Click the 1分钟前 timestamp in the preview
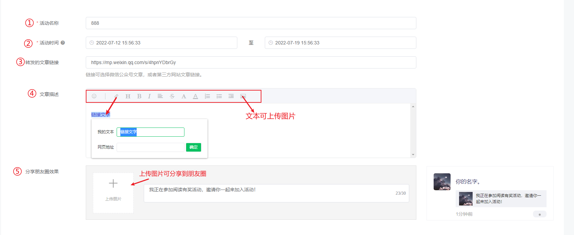574x235 pixels. point(464,214)
